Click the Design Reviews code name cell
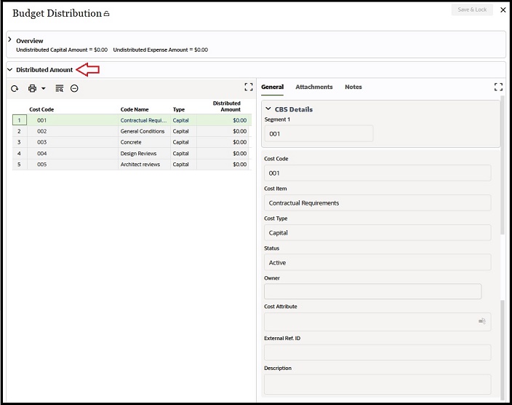 point(144,154)
